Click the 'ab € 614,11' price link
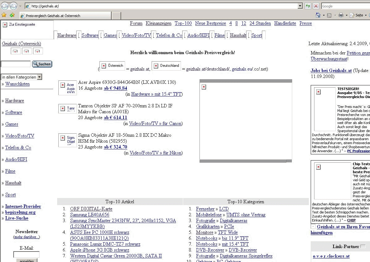The width and height of the screenshot is (370, 262). point(116,118)
